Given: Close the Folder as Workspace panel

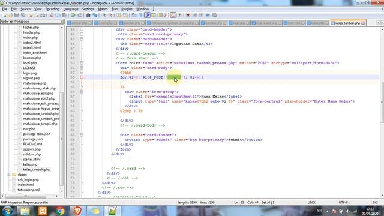Looking at the screenshot, I should point(62,22).
